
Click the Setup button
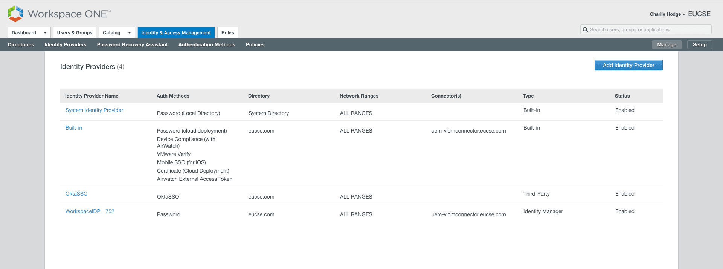coord(700,45)
